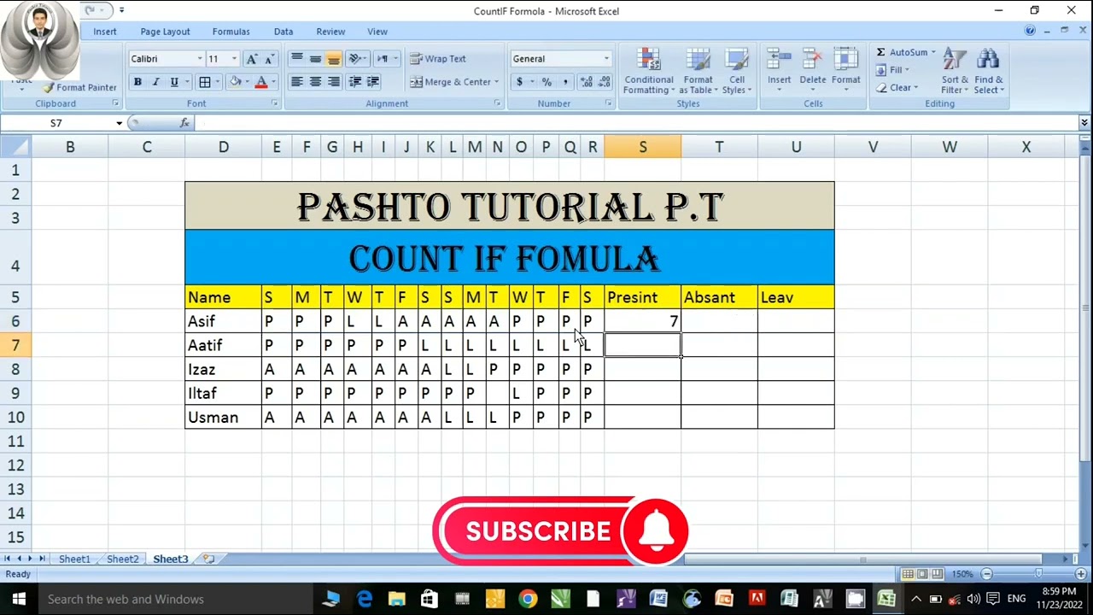The image size is (1093, 615).
Task: Select column S header
Action: 643,147
